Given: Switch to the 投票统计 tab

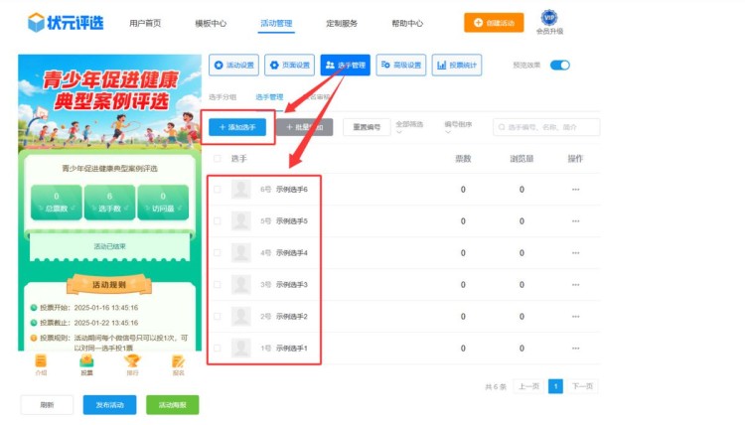Looking at the screenshot, I should click(x=456, y=66).
